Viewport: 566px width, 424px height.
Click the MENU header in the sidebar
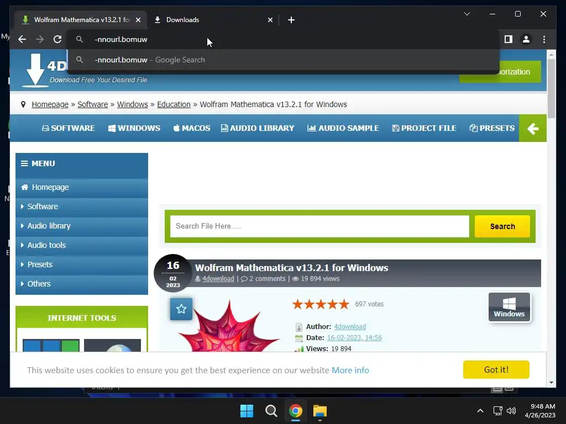82,163
